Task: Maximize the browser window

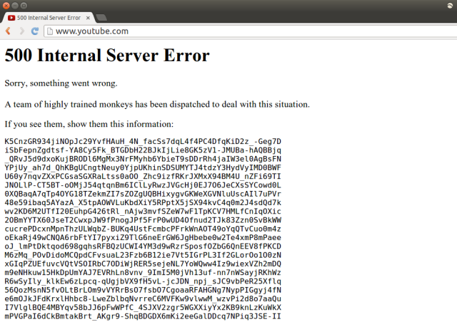Action: click(24, 6)
